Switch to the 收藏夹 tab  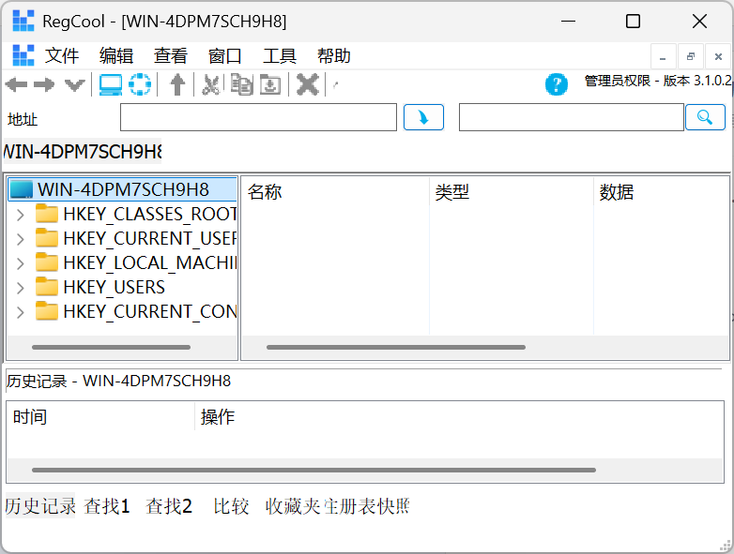(x=294, y=506)
